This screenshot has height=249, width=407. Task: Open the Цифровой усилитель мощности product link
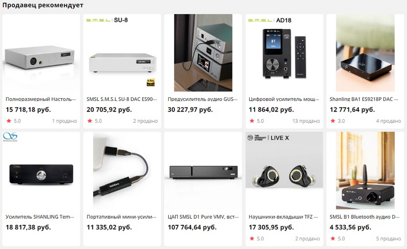pos(284,99)
